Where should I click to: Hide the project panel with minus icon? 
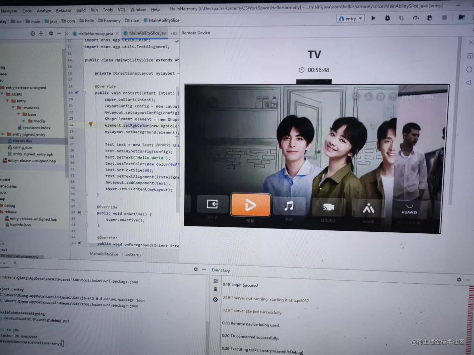(x=59, y=33)
